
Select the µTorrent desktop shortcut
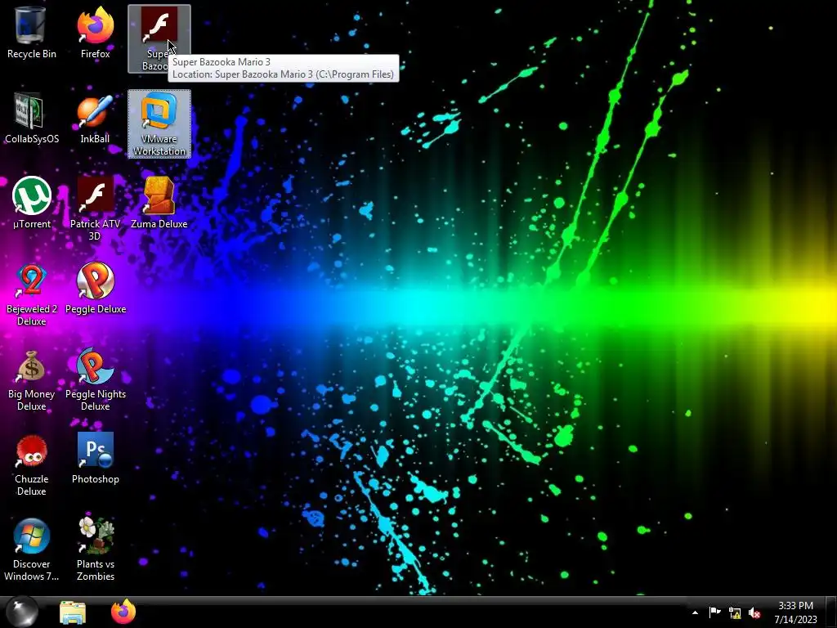click(x=32, y=204)
